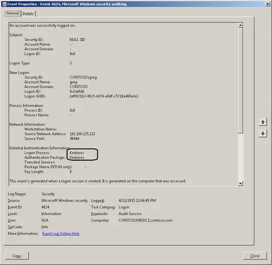Select the 'NULL SID' security ID value
272x265 pixels.
pyautogui.click(x=78, y=39)
